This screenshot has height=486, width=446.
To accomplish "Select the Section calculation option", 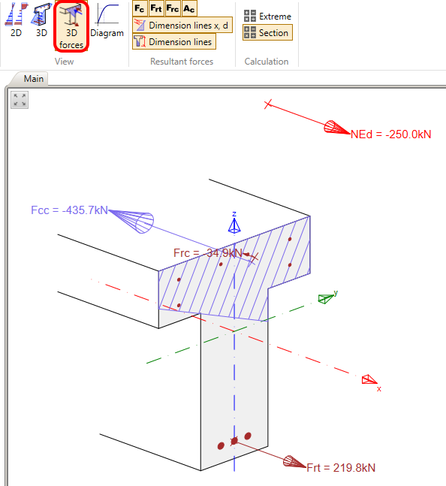I will tap(267, 32).
